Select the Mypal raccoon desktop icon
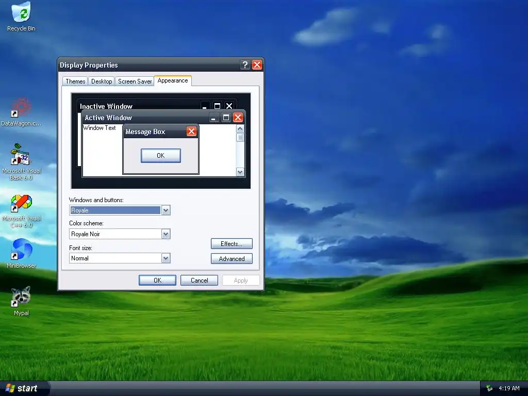Screen dimensions: 528x396 pos(21,301)
